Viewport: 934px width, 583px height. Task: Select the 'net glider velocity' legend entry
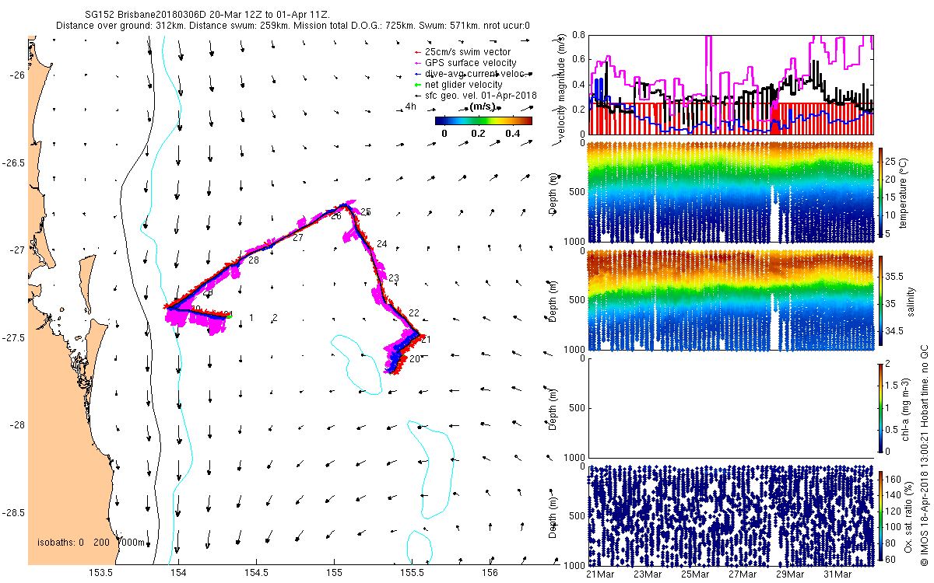(458, 85)
